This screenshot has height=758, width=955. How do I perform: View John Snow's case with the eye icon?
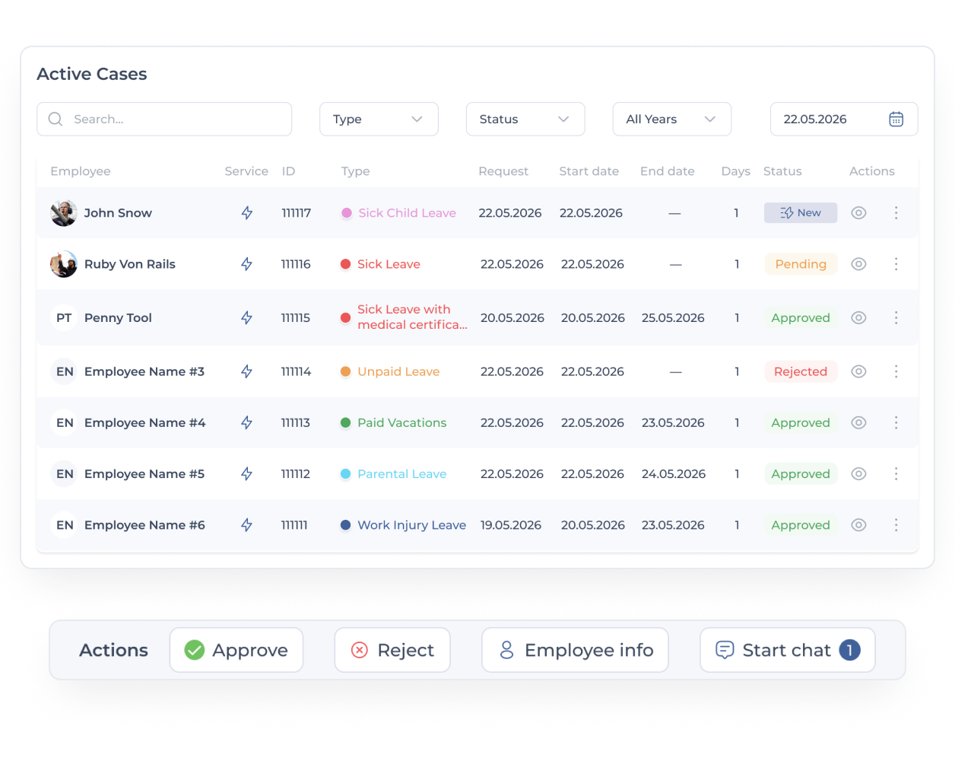pyautogui.click(x=858, y=213)
